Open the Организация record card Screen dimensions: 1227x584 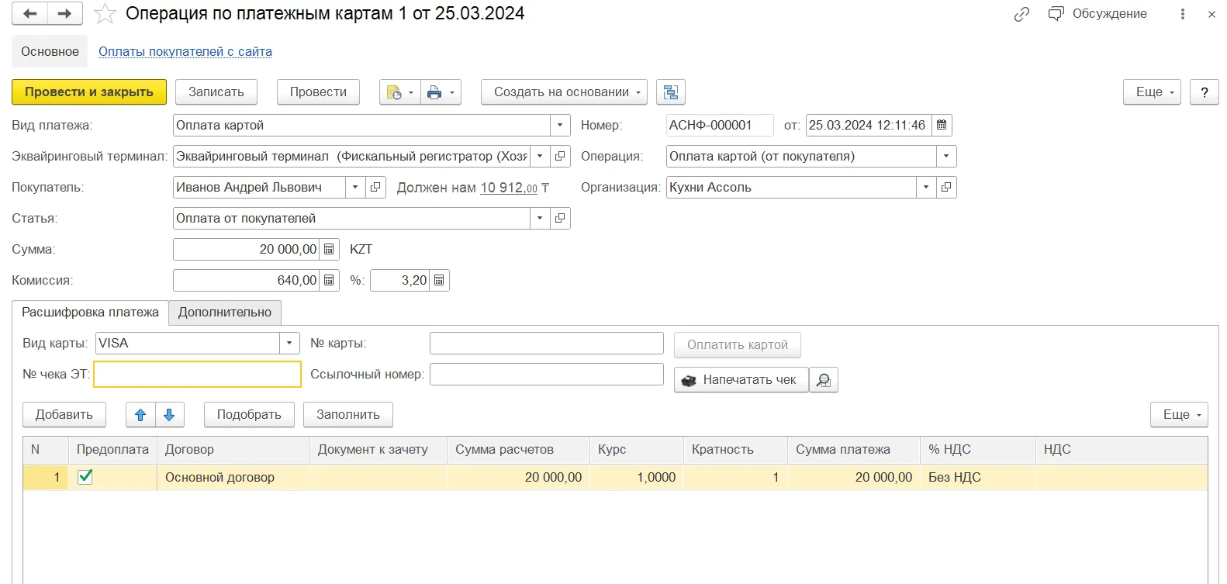pos(946,187)
